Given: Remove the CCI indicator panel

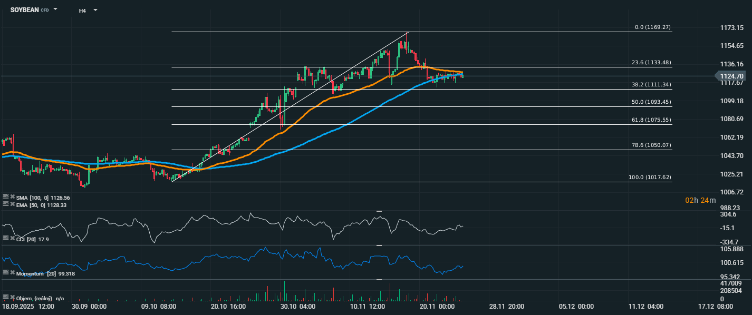Looking at the screenshot, I should click(x=12, y=239).
